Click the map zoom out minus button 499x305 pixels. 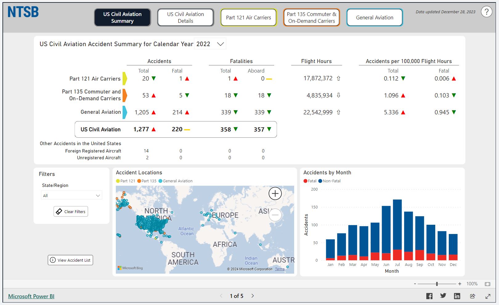point(275,215)
